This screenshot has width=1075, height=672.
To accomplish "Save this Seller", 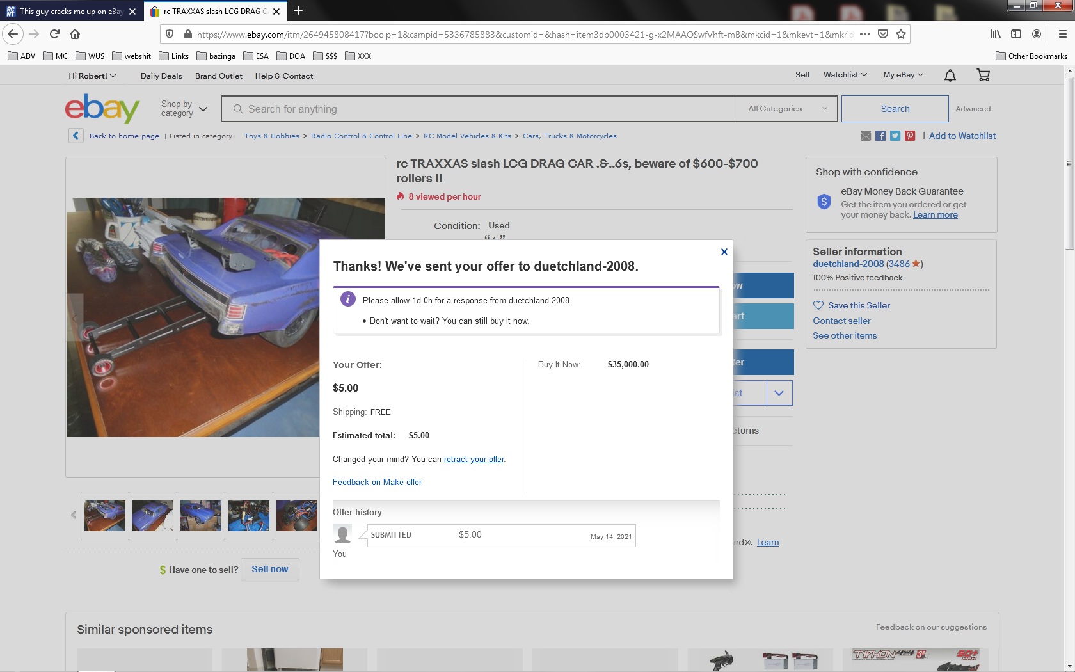I will coord(852,305).
